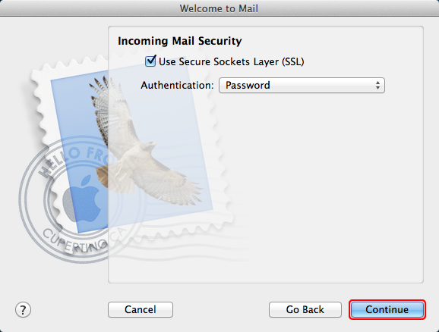Uncheck Use Secure Sockets Layer checkbox
439x332 pixels.
[150, 61]
